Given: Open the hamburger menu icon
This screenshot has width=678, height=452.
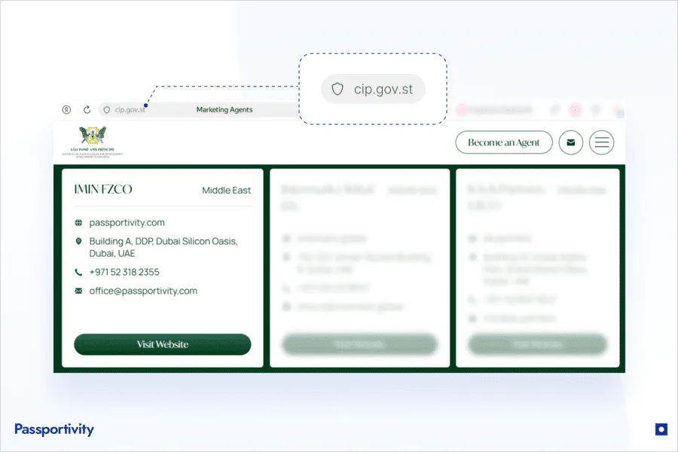Looking at the screenshot, I should (601, 142).
